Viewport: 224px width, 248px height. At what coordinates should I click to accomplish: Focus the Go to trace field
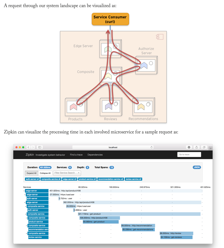(189, 154)
